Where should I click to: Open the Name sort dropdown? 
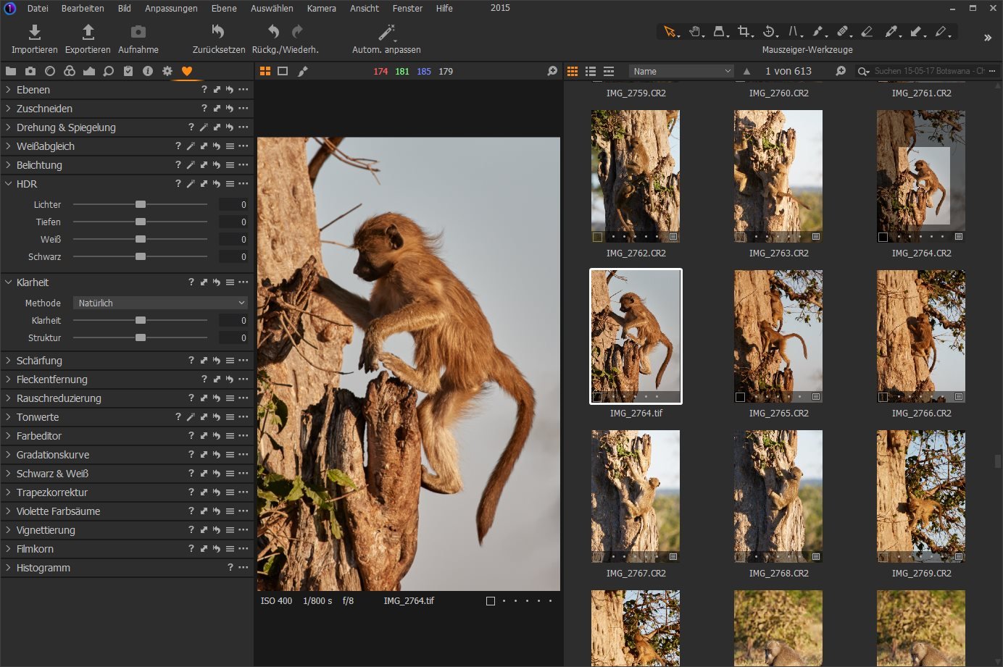click(x=682, y=71)
